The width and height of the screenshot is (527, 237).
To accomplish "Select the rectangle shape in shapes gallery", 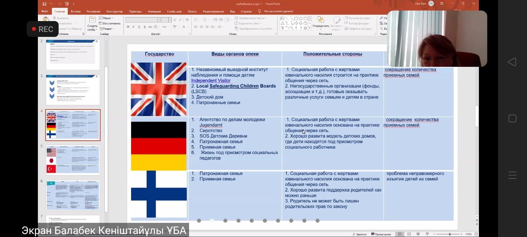I will pos(296,19).
